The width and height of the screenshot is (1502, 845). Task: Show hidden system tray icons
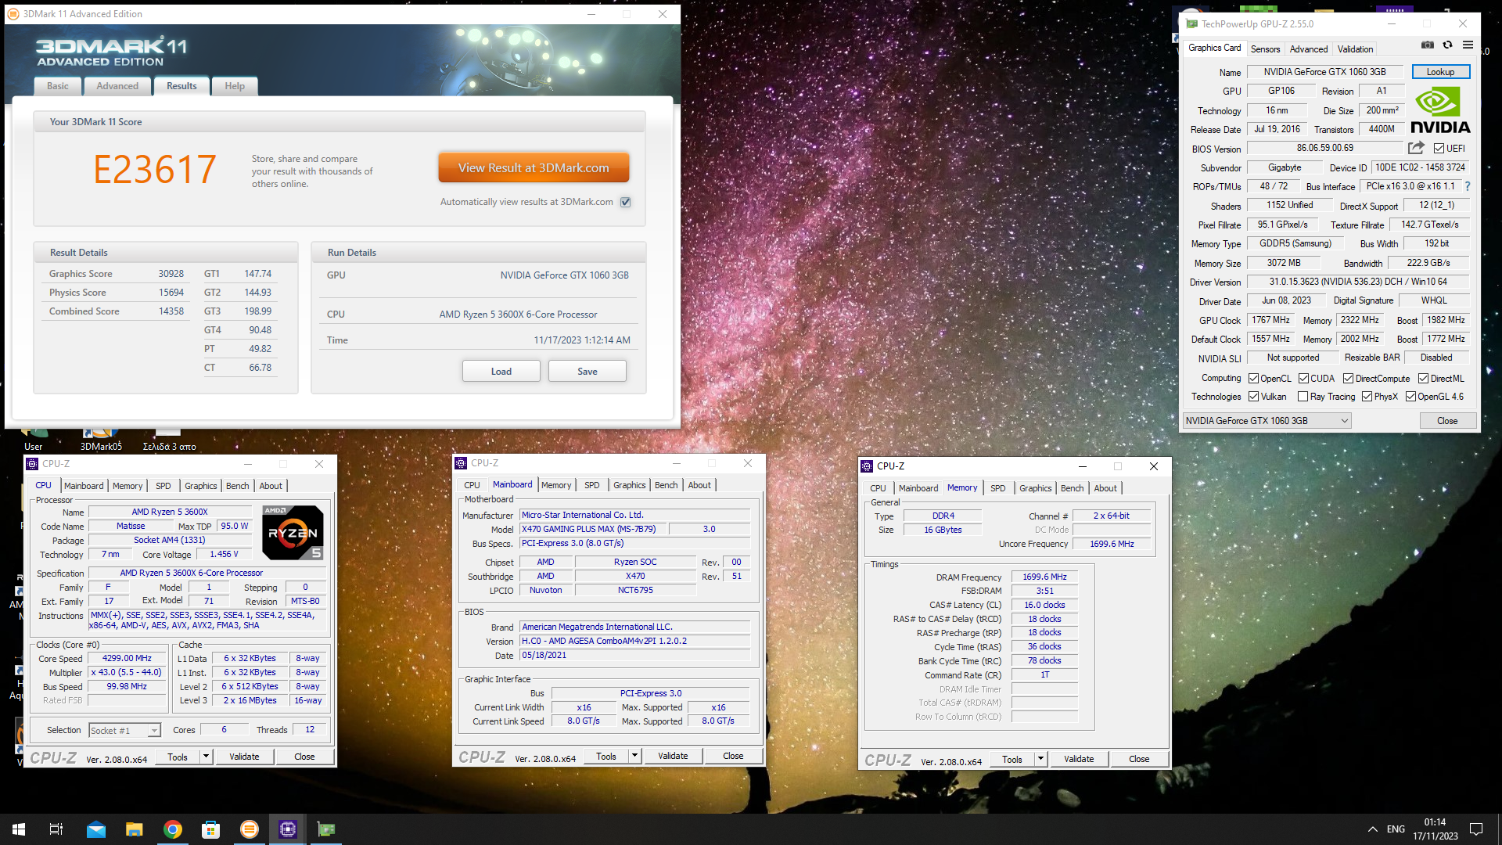coord(1373,829)
